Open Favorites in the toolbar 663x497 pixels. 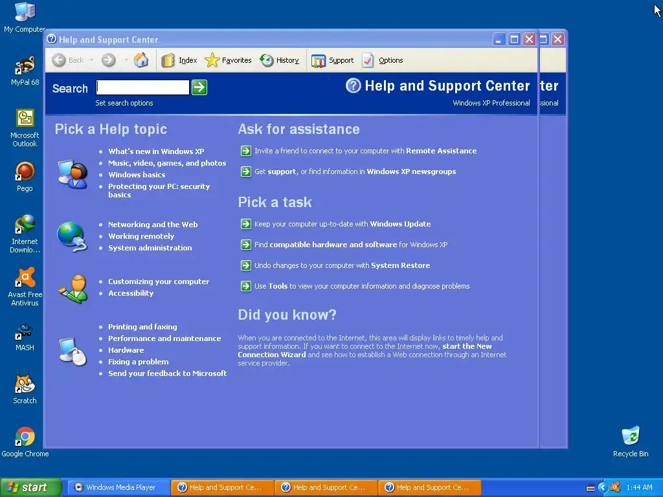pyautogui.click(x=228, y=60)
